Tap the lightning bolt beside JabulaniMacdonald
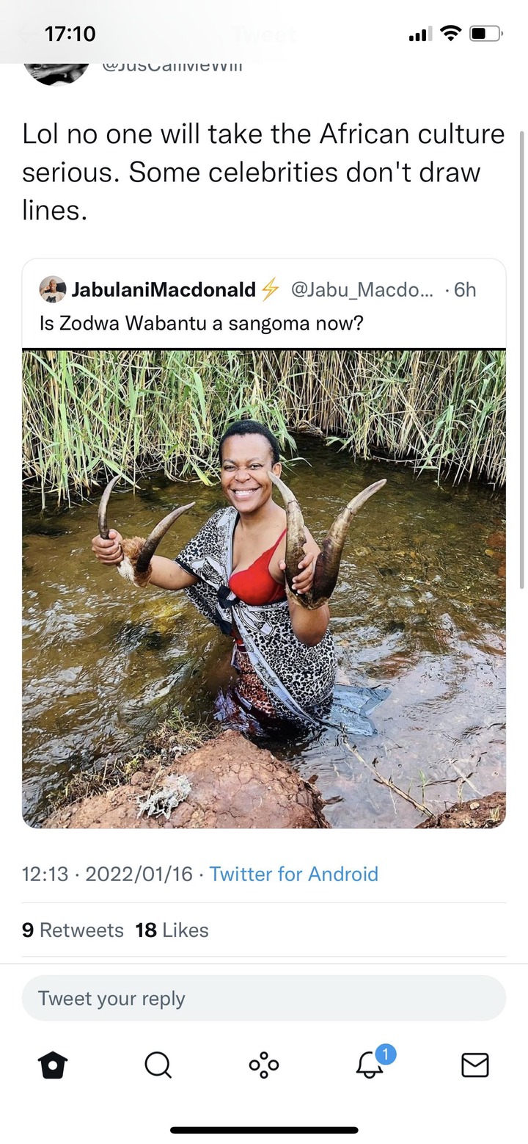528x1144 pixels. (x=270, y=289)
